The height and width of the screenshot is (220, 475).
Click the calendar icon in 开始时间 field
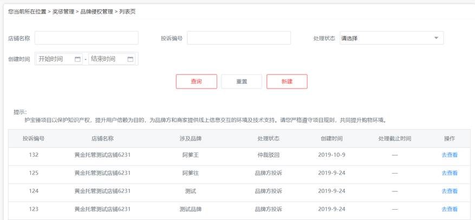[x=77, y=59]
